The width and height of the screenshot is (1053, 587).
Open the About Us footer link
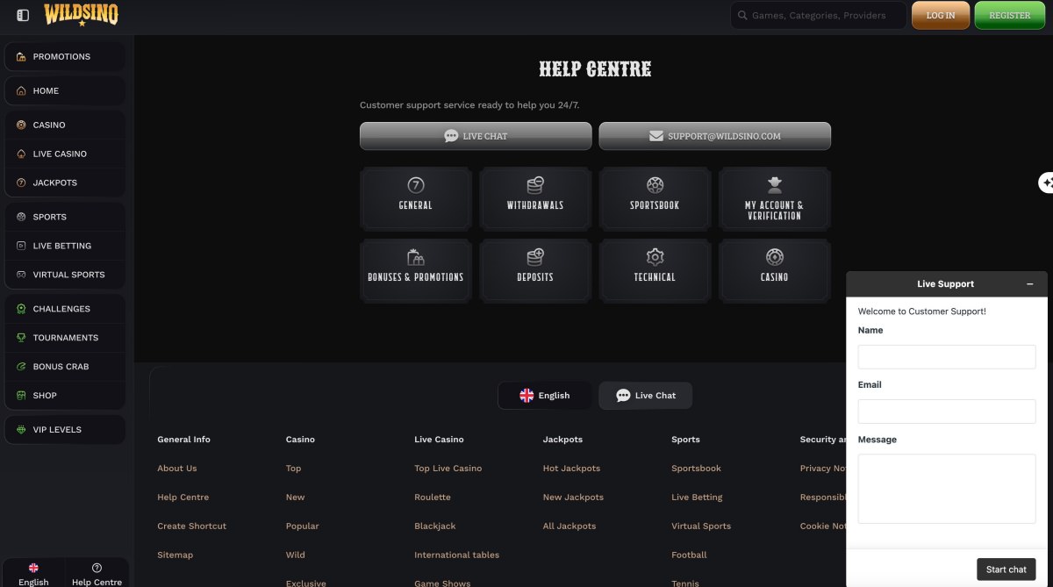click(x=177, y=469)
